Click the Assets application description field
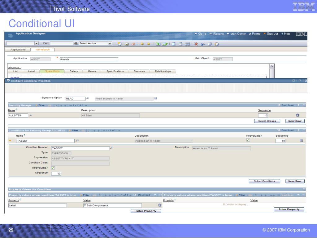This screenshot has width=317, height=238. pyautogui.click(x=89, y=59)
